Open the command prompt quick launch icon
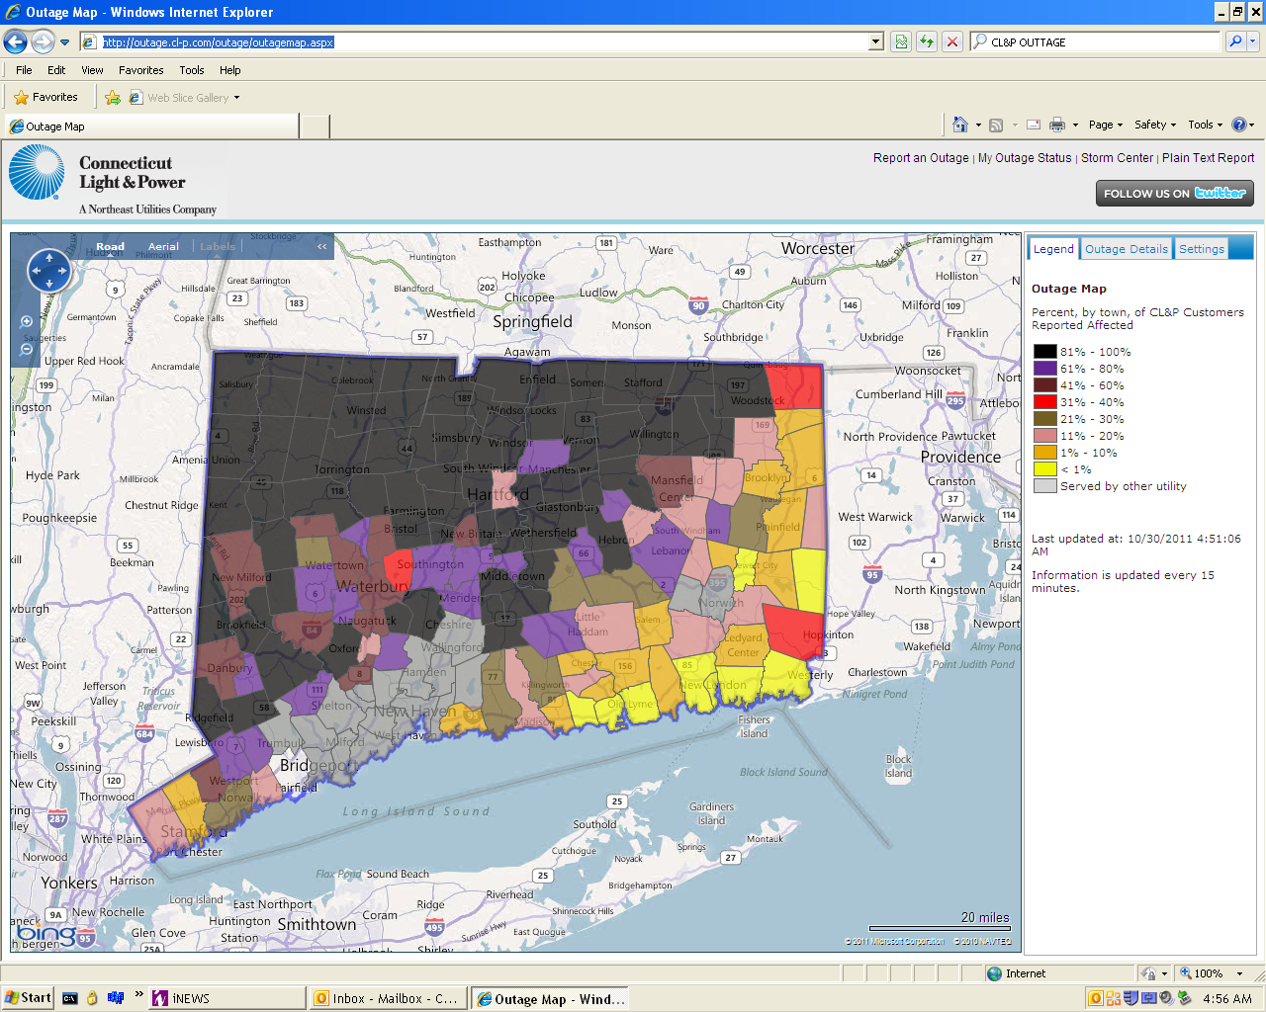 pos(69,998)
